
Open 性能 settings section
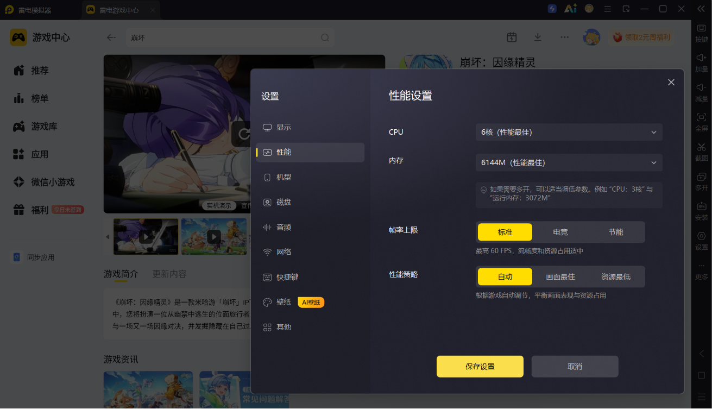pyautogui.click(x=310, y=152)
